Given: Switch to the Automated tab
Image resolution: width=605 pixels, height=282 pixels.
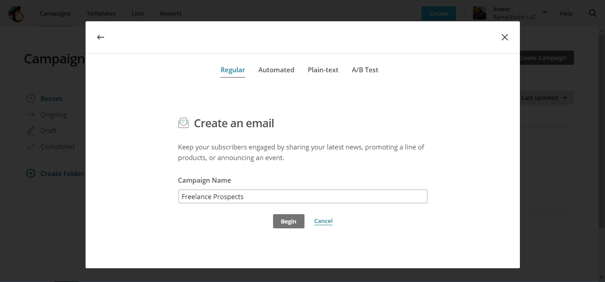Looking at the screenshot, I should 276,70.
